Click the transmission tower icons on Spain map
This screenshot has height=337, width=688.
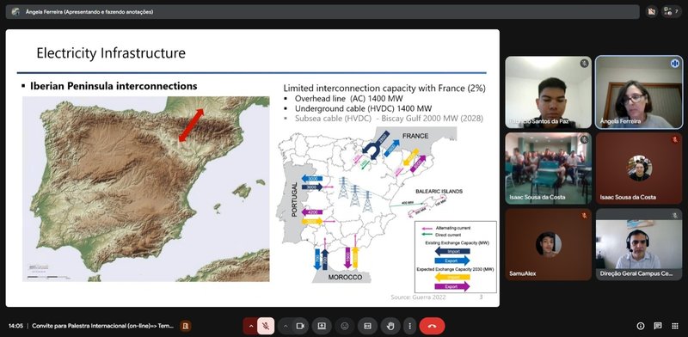coord(355,194)
